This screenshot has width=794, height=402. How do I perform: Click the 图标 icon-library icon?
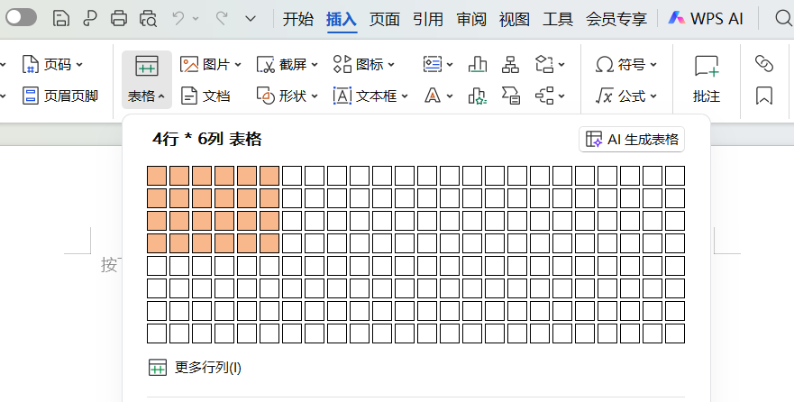point(342,65)
